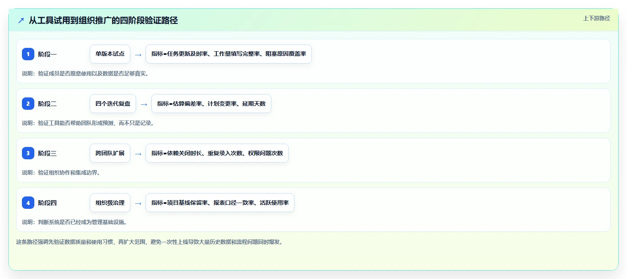Select the summary paragraph starting 这条路径强调
627x279 pixels.
pos(150,242)
